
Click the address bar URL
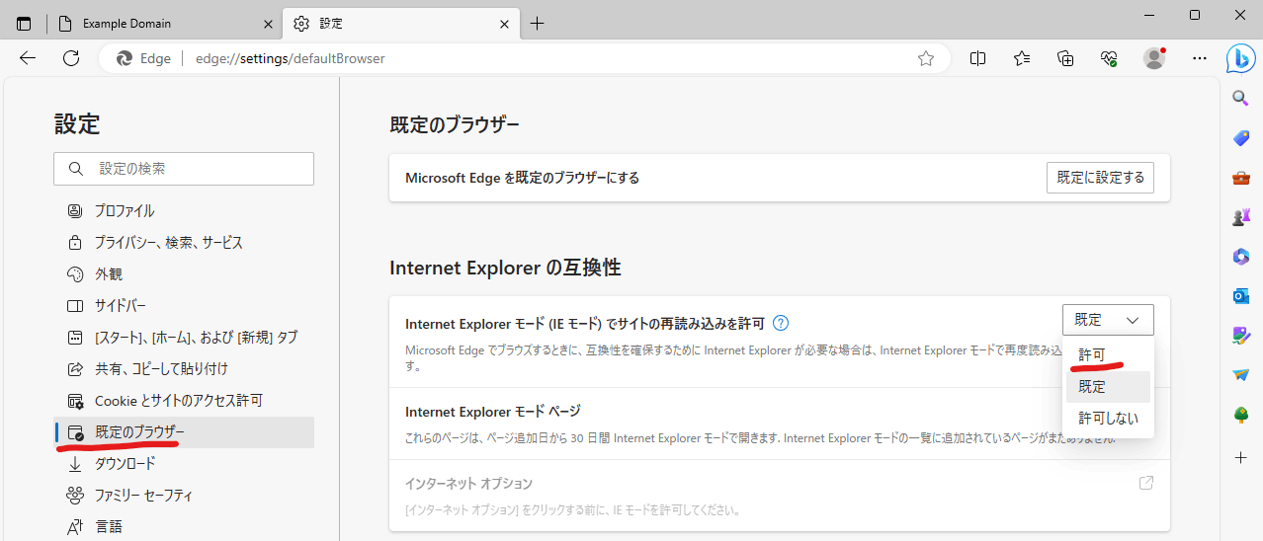290,58
